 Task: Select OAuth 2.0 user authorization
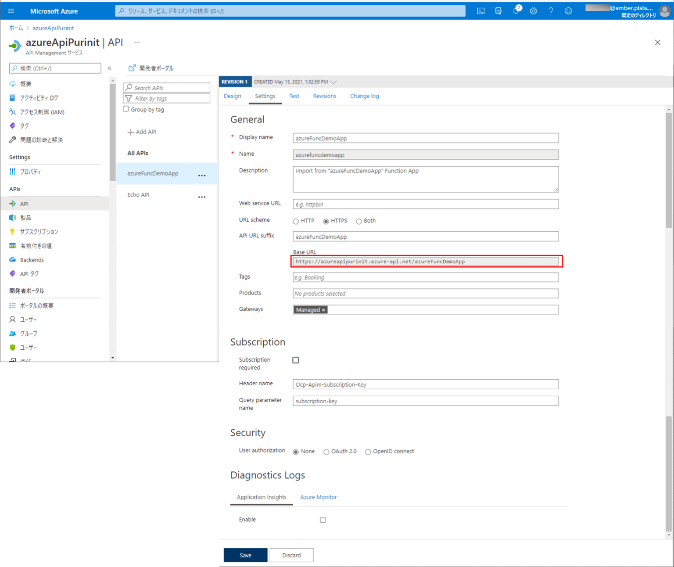tap(326, 452)
